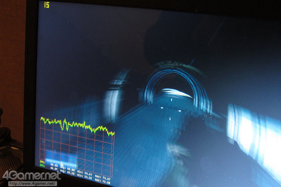Select the GPU current value 66.98
Screen dimensions: 281x187
pyautogui.click(x=54, y=169)
